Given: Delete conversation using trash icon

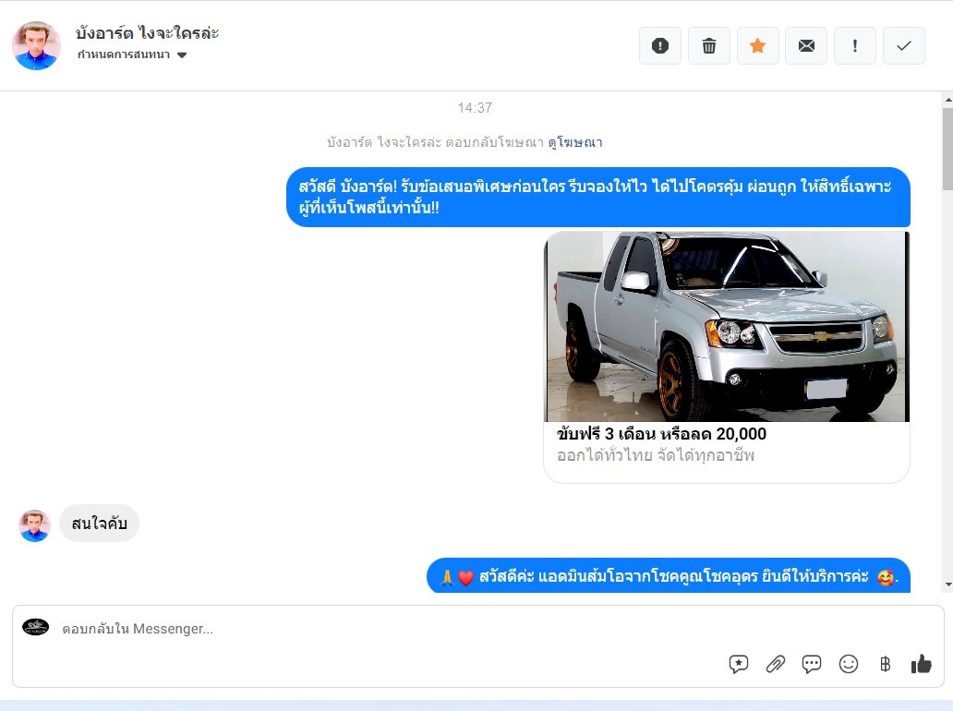Looking at the screenshot, I should (x=709, y=46).
